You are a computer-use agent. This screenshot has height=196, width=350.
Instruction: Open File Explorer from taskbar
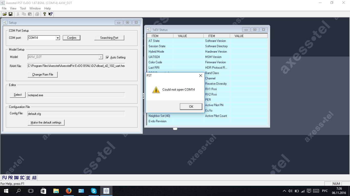click(56, 191)
